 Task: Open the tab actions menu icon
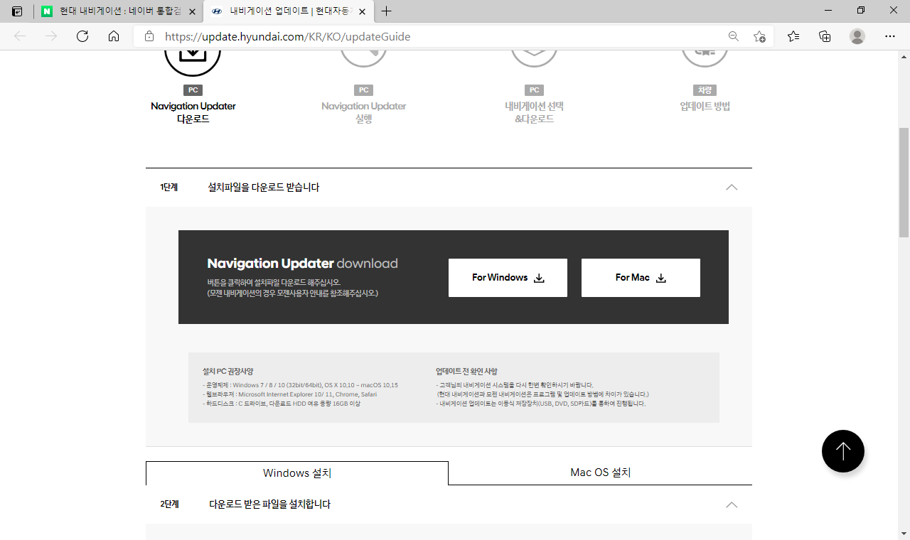(17, 11)
